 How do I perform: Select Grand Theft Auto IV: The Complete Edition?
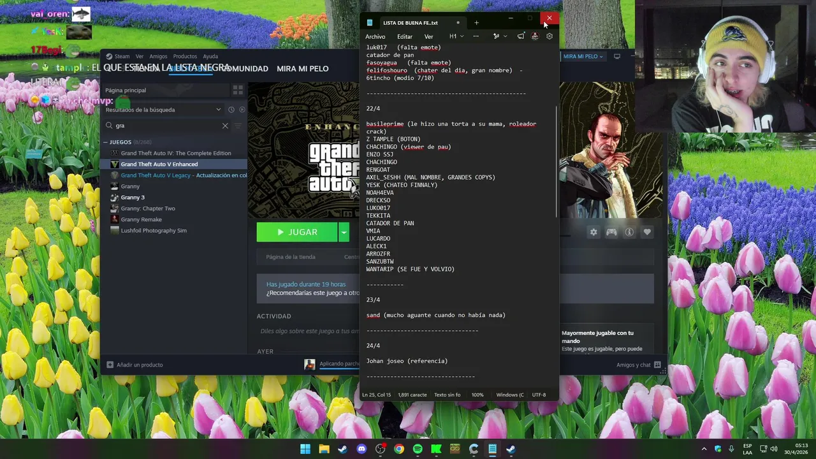pos(175,153)
